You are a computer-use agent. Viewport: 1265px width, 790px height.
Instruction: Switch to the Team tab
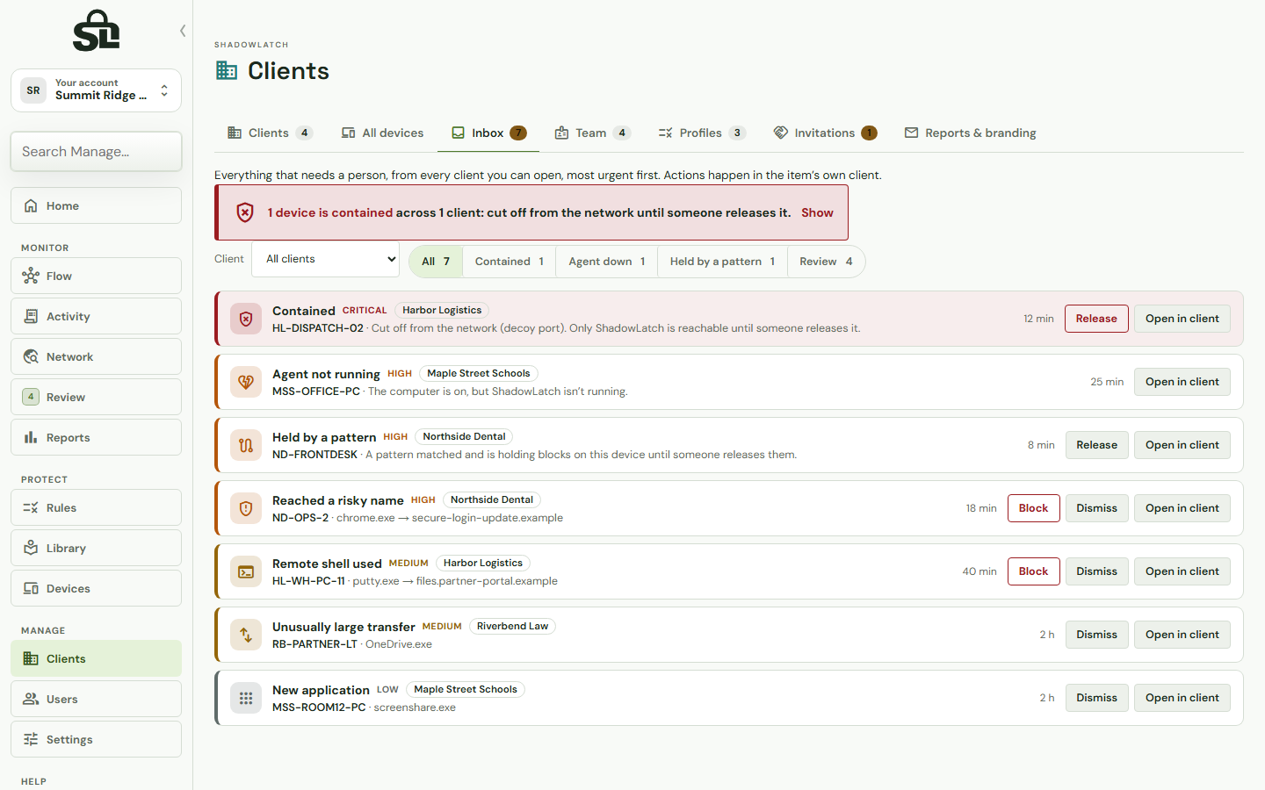point(592,133)
